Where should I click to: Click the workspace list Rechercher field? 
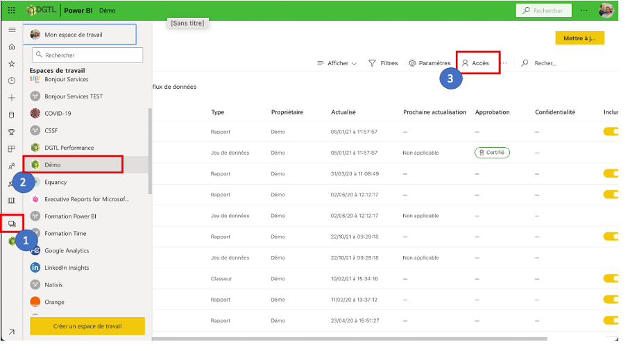pos(87,55)
